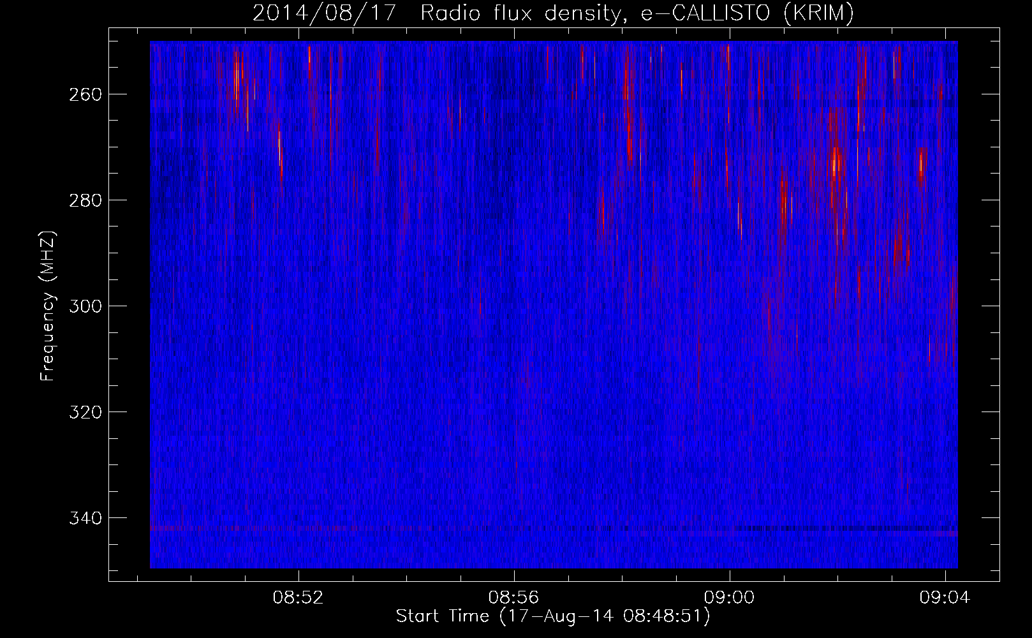
Task: Select the 'Frequency (MHZ)' axis label
Action: click(x=48, y=306)
